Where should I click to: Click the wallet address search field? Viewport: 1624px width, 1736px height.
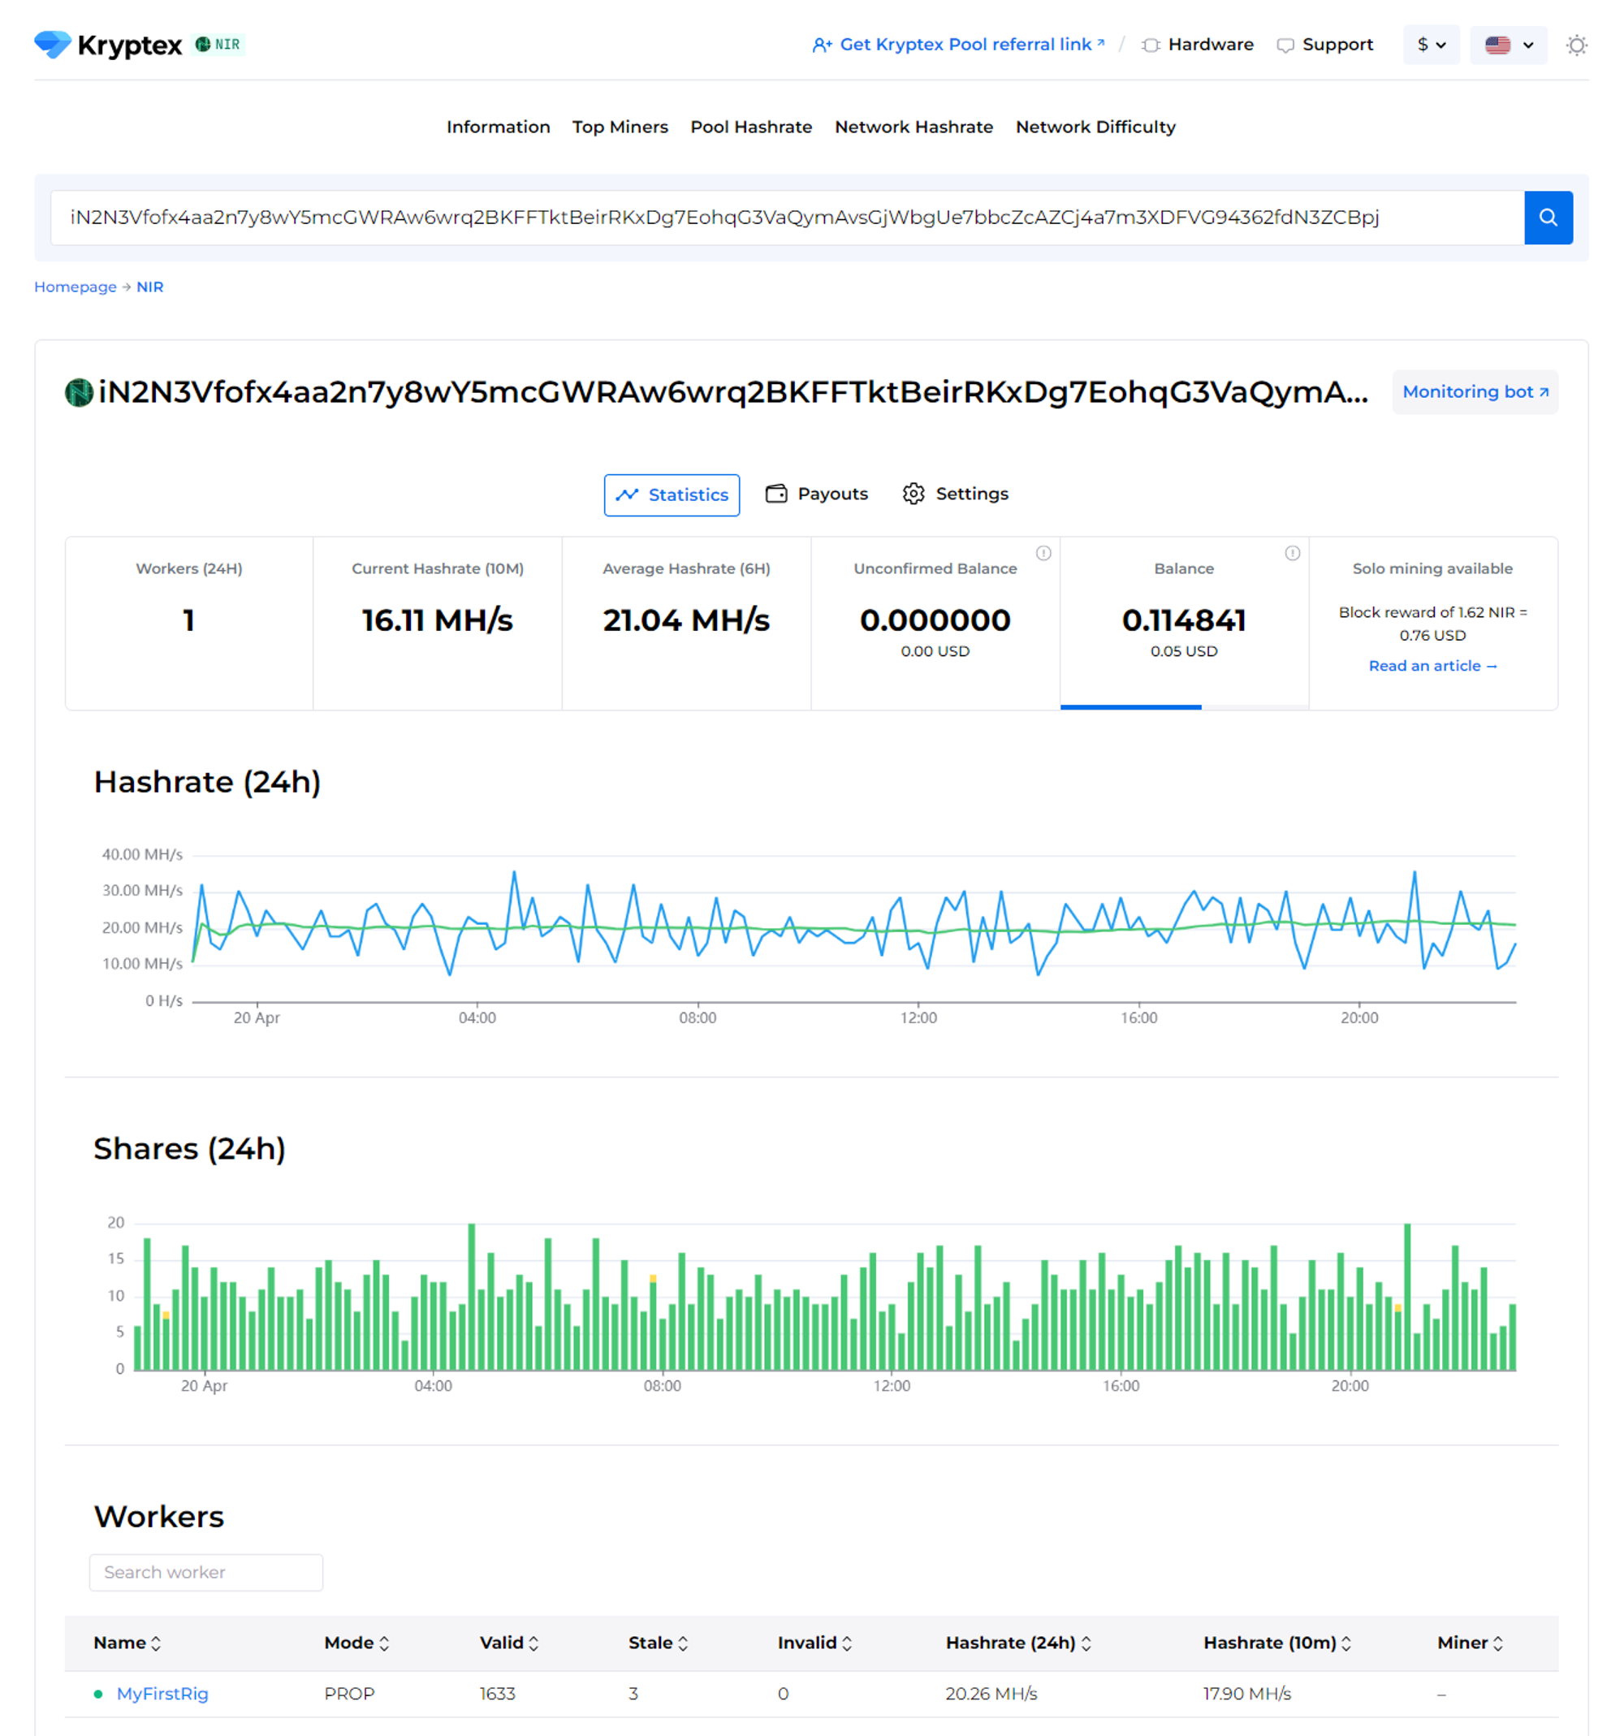point(787,218)
